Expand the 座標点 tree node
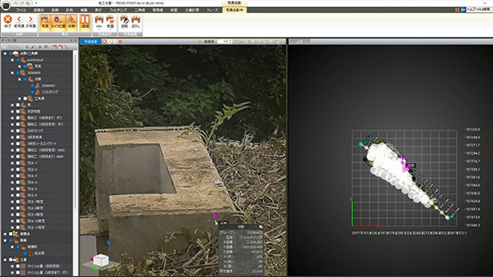Image resolution: width=493 pixels, height=277 pixels. point(5,234)
